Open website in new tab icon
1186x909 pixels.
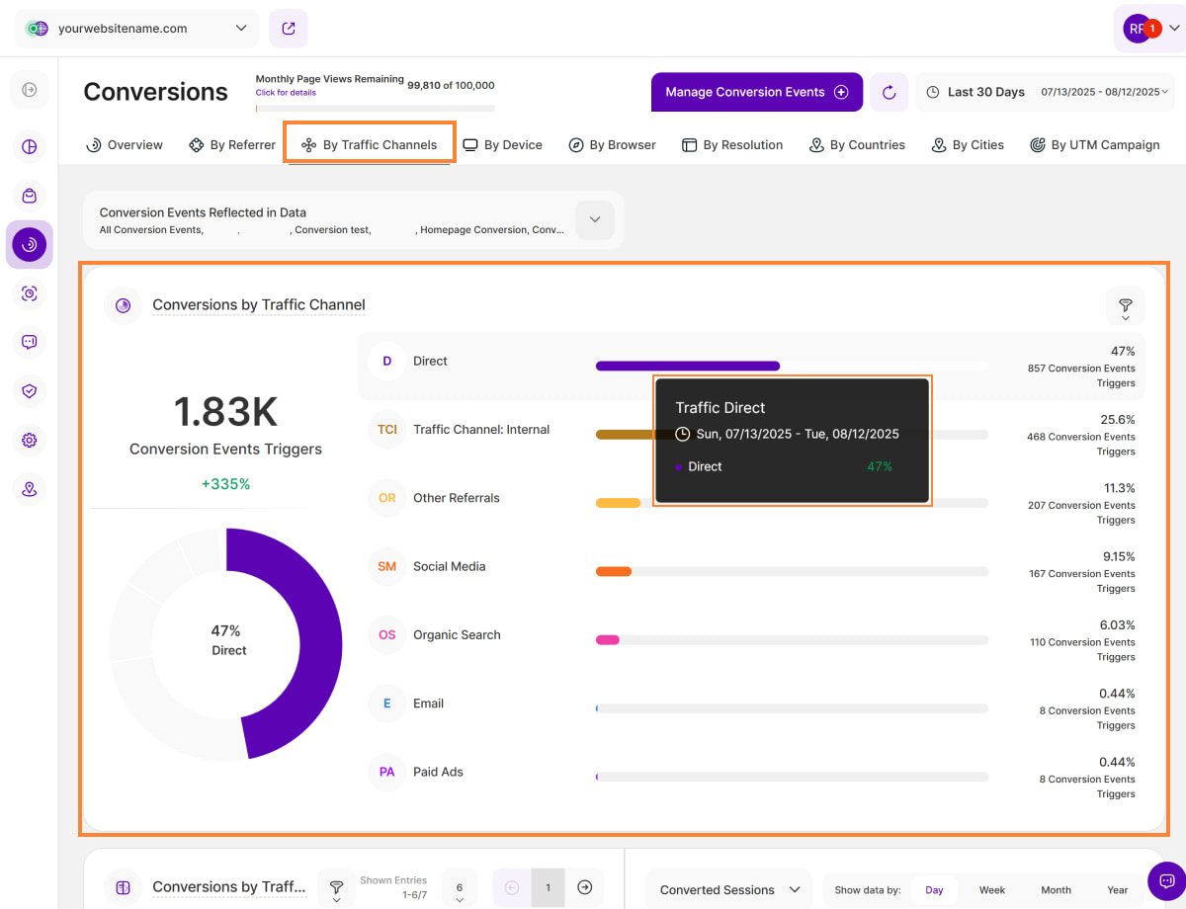click(x=289, y=29)
